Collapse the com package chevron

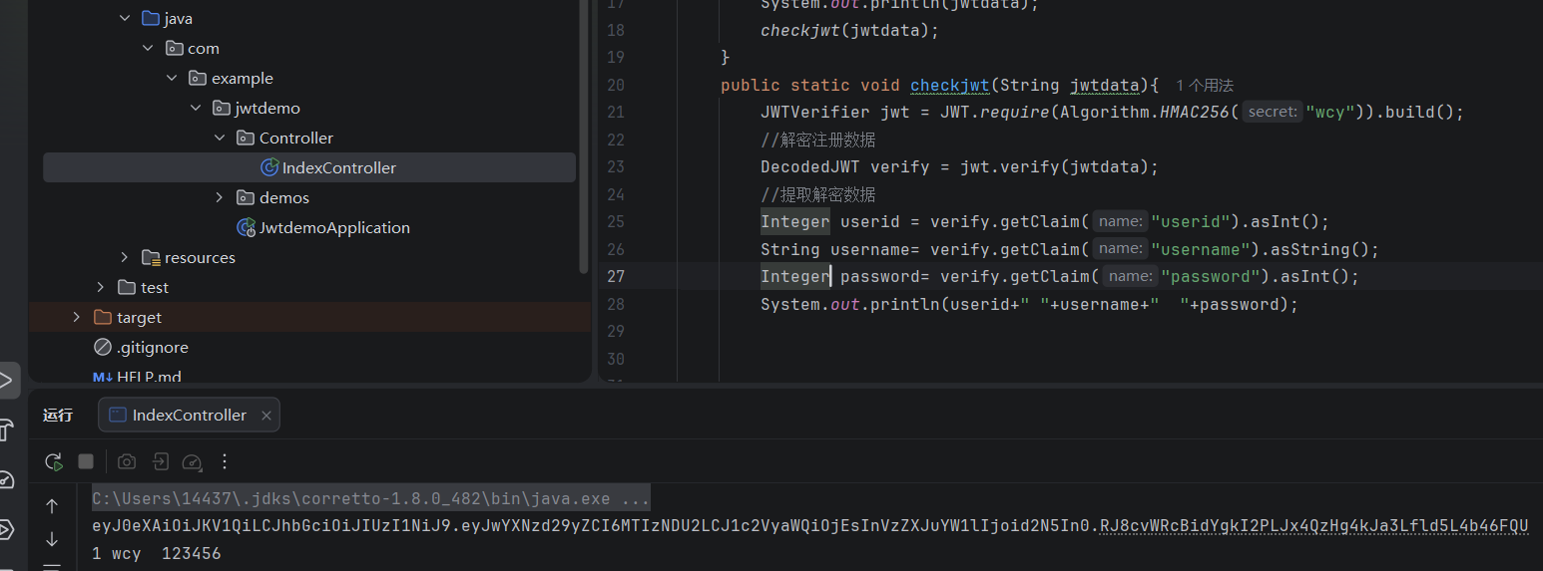coord(149,48)
